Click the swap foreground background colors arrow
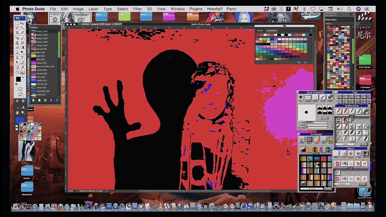Image resolution: width=386 pixels, height=217 pixels. pyautogui.click(x=23, y=77)
